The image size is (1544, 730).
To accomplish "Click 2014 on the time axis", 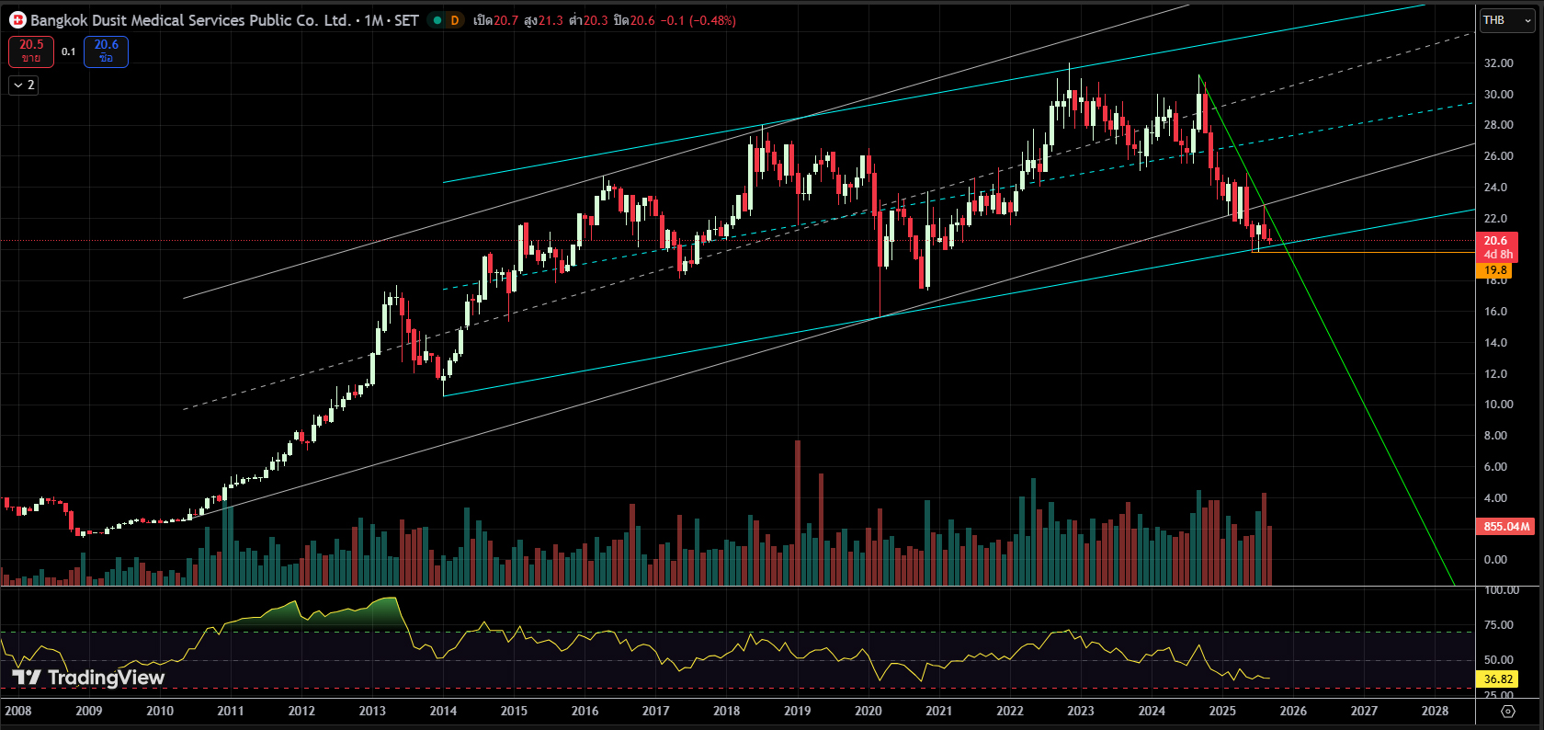I will (443, 711).
